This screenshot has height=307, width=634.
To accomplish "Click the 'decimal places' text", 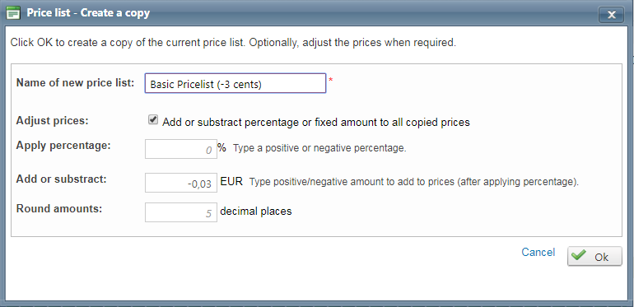I will click(256, 212).
